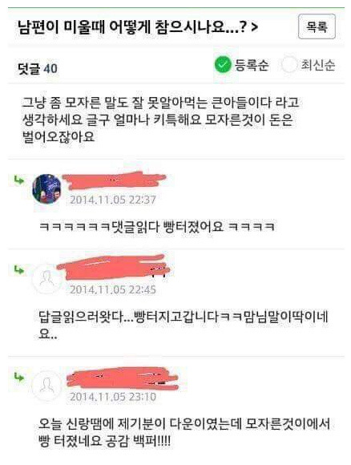Open the blue profile photo of first replier
The width and height of the screenshot is (351, 465).
click(x=47, y=188)
